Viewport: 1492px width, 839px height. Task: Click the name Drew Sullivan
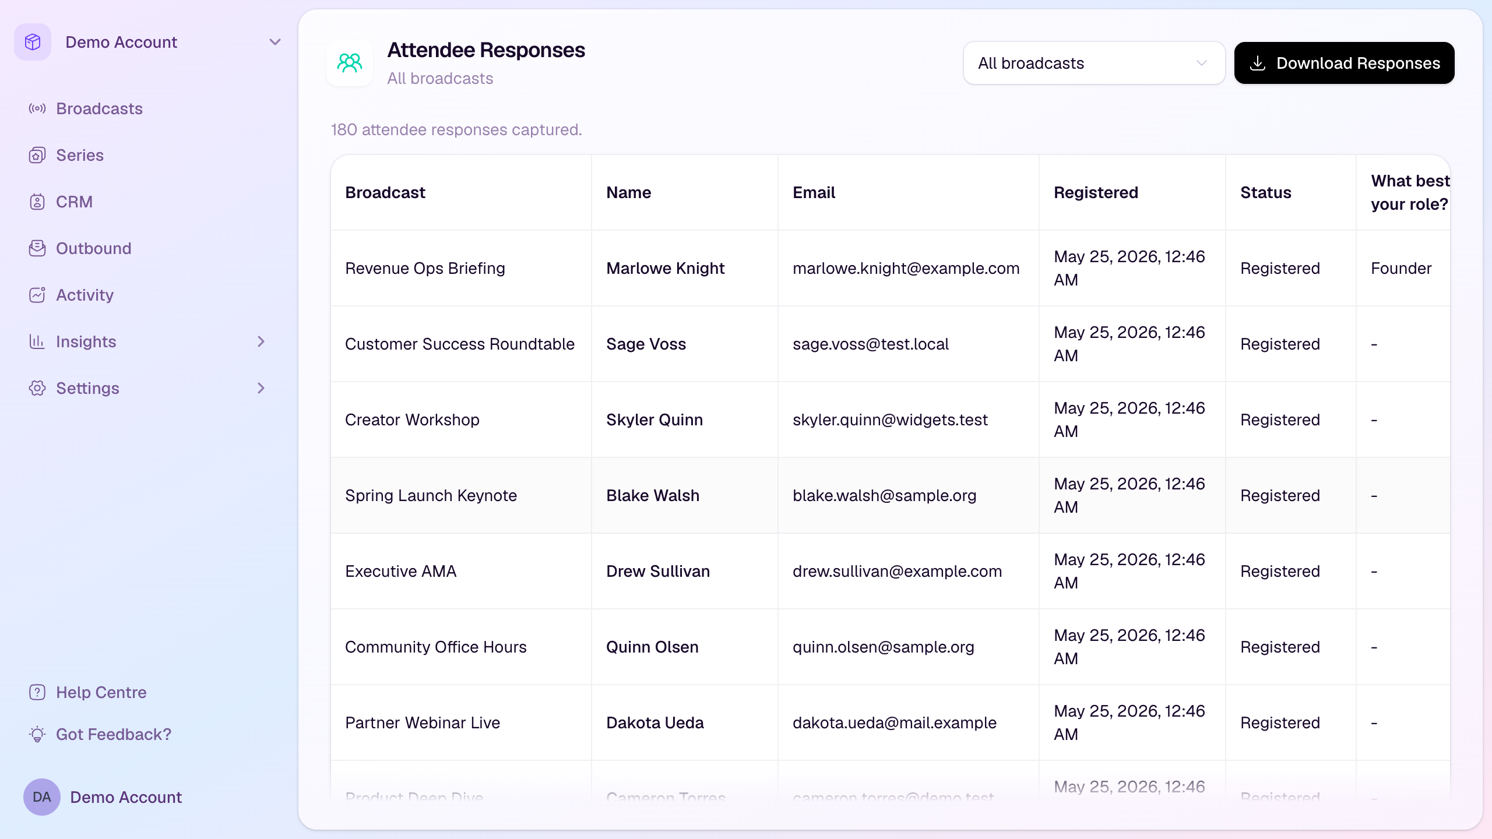(658, 571)
